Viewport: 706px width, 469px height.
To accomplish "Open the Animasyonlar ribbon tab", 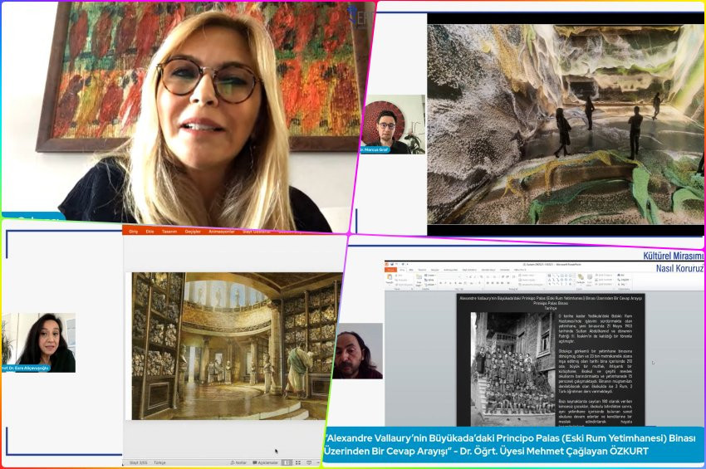I will 220,231.
